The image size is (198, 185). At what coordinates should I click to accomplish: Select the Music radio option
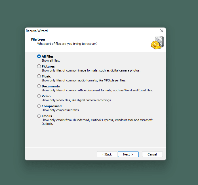pyautogui.click(x=39, y=76)
